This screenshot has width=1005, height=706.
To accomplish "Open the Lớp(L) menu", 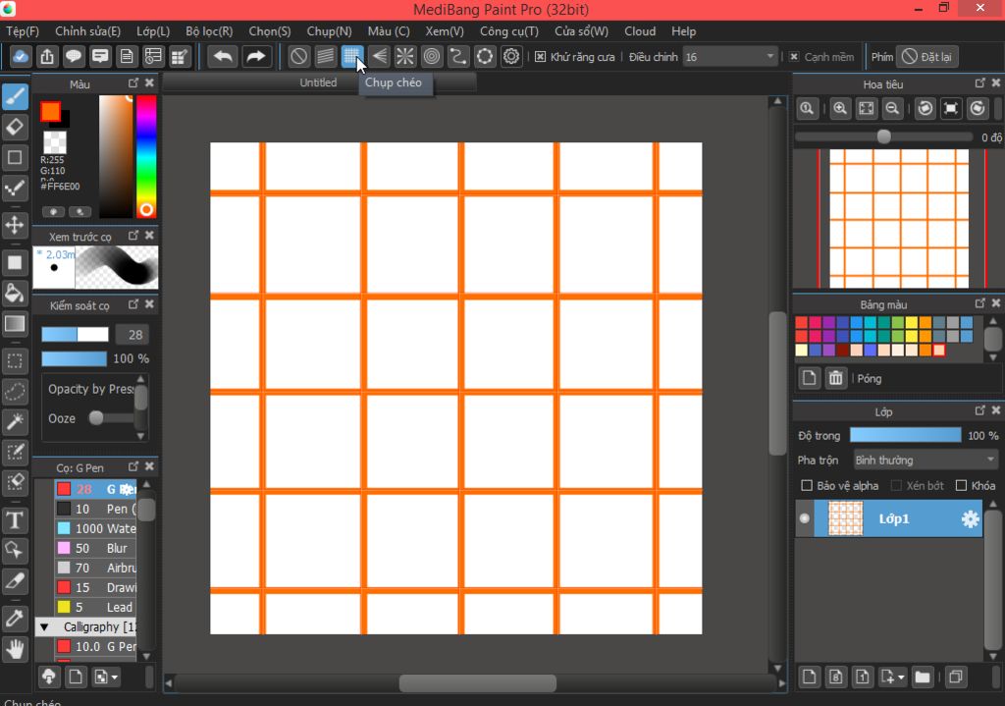I will 153,30.
